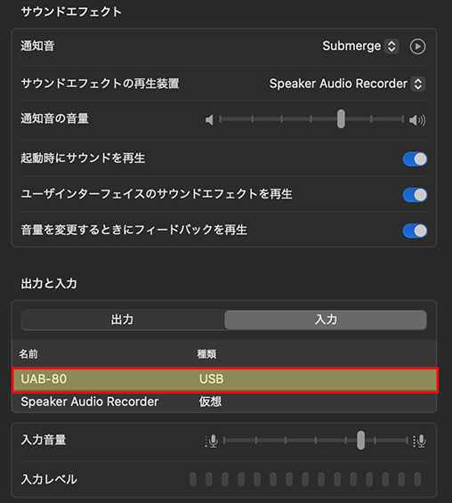This screenshot has width=452, height=503.
Task: Click the stepper arrows beside Submerge
Action: (391, 46)
